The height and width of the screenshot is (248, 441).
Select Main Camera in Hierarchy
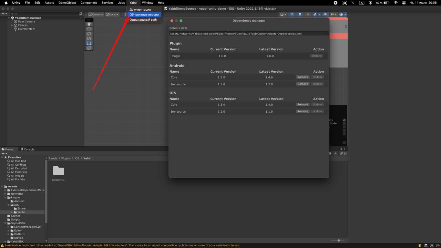(x=26, y=21)
